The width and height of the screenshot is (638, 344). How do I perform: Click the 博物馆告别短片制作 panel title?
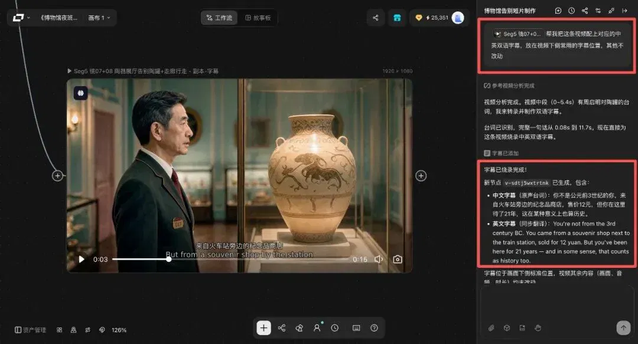tap(510, 11)
